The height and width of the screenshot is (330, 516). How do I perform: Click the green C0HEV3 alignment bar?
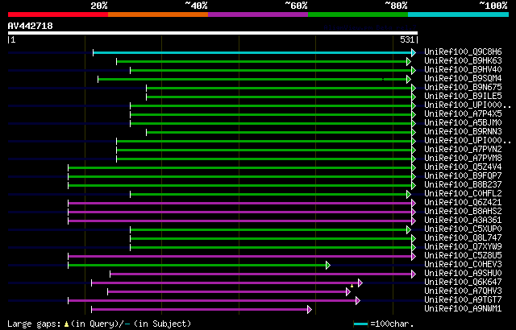[x=197, y=265]
